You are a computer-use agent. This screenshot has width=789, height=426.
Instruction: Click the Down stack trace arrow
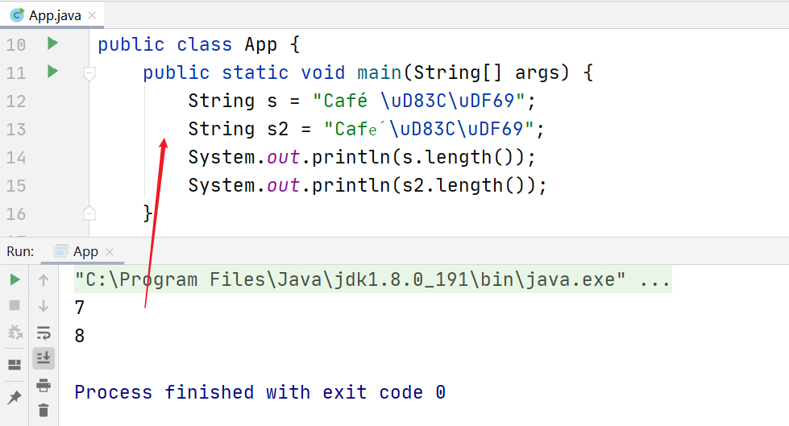(x=44, y=306)
